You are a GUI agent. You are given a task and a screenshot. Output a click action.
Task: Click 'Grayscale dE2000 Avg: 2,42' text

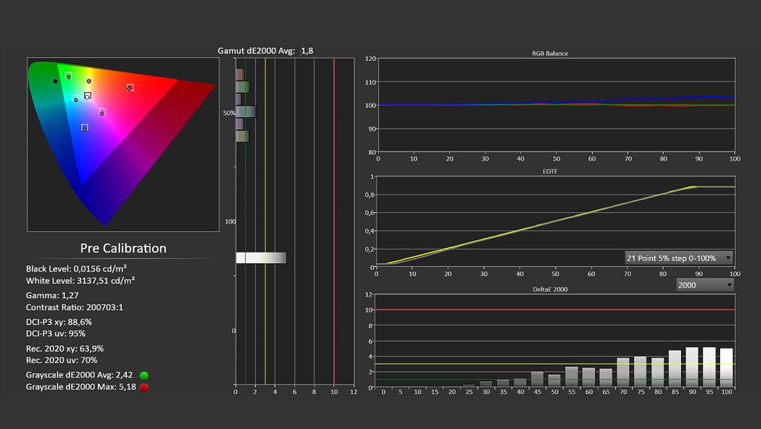[79, 375]
